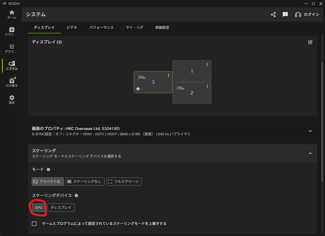
Task: Click the NVIDIA logo in title bar
Action: (x=4, y=4)
